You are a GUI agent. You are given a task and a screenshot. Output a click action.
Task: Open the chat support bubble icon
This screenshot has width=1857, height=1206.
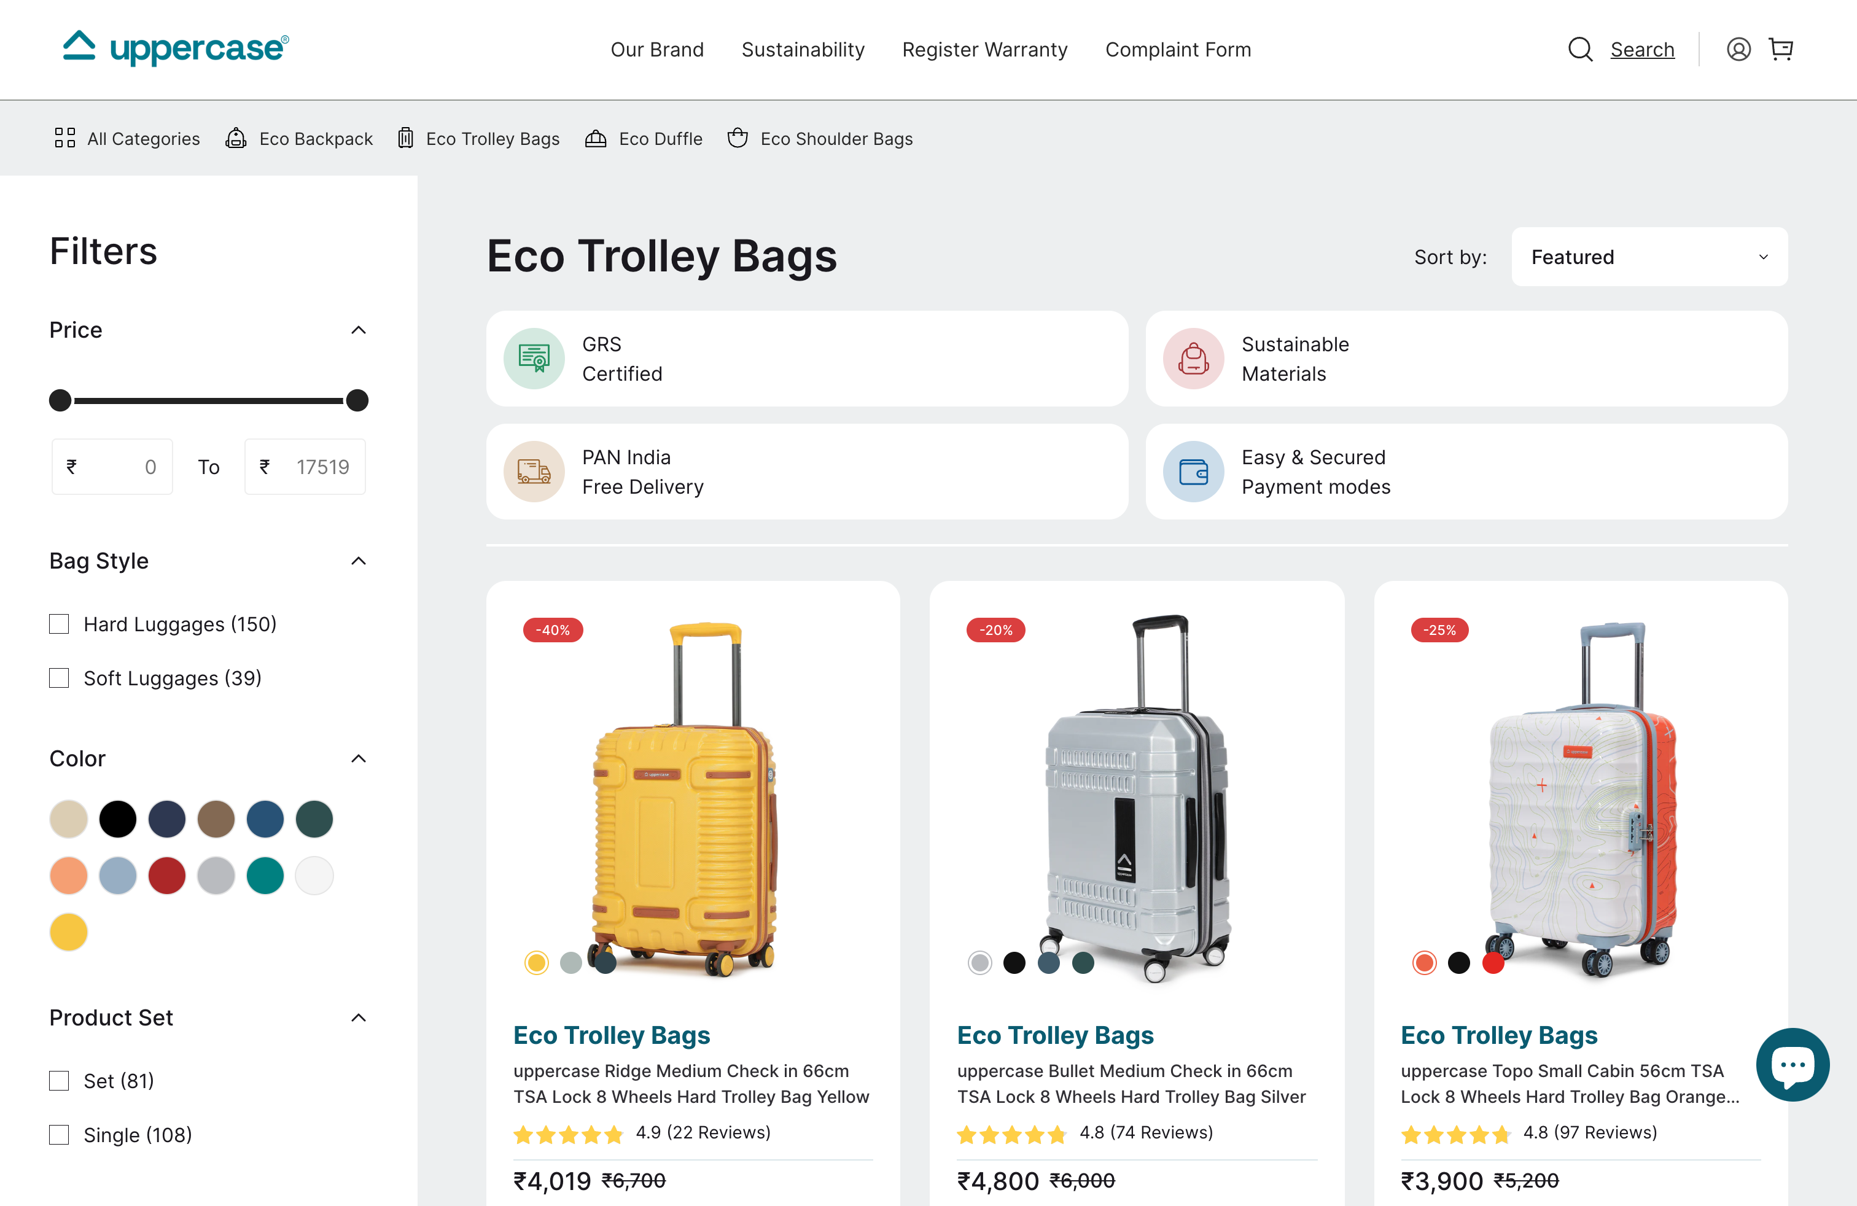point(1793,1065)
